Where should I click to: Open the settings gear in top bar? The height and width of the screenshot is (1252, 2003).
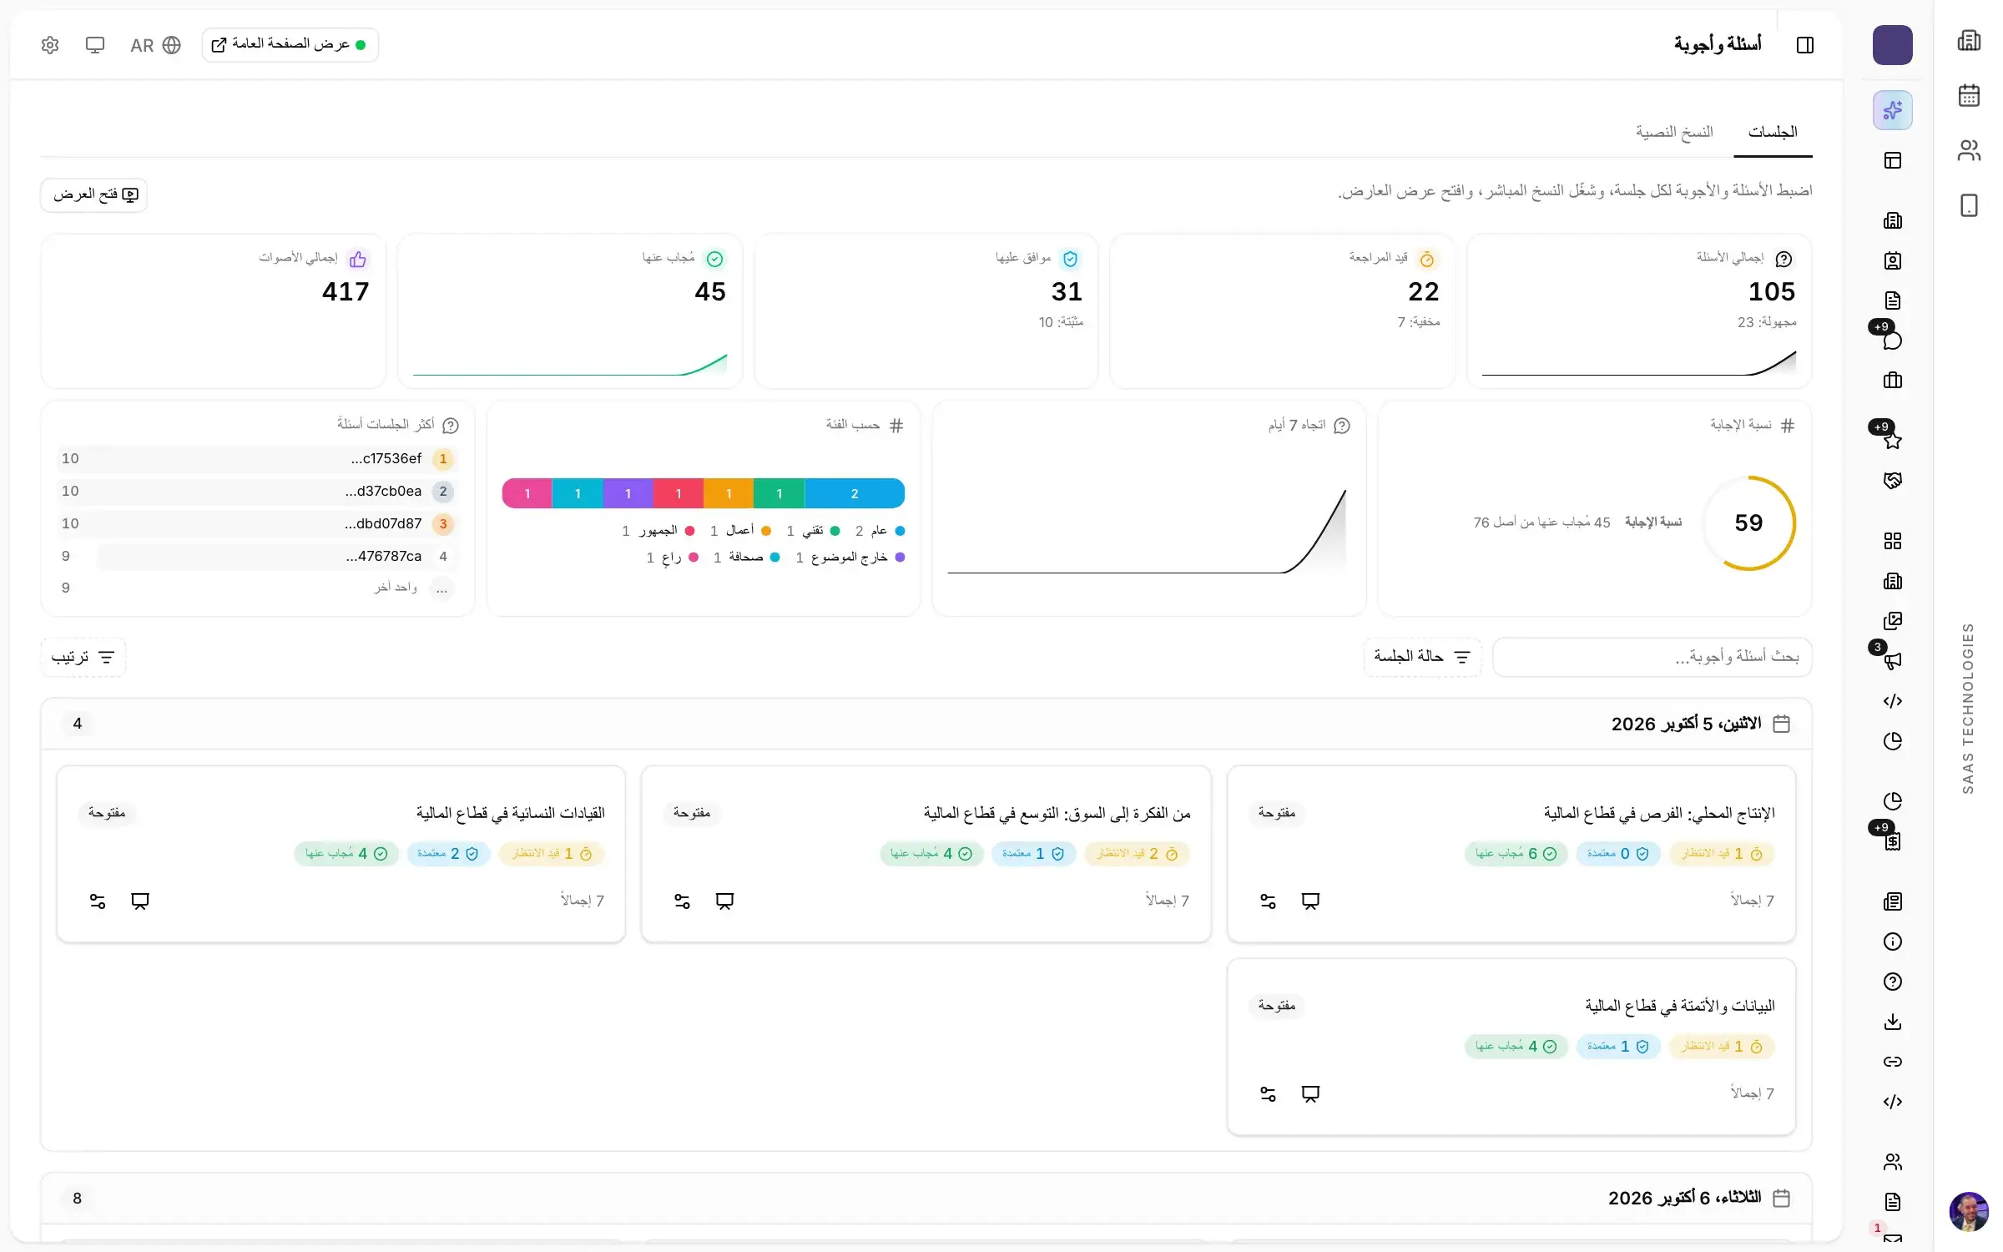(50, 45)
